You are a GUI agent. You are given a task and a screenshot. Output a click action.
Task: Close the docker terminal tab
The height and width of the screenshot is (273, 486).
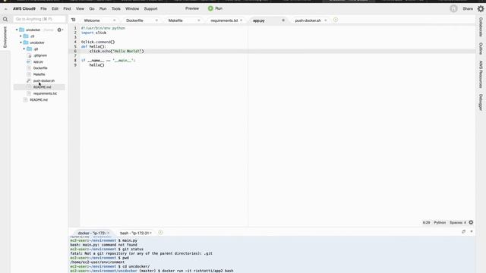[x=108, y=233]
